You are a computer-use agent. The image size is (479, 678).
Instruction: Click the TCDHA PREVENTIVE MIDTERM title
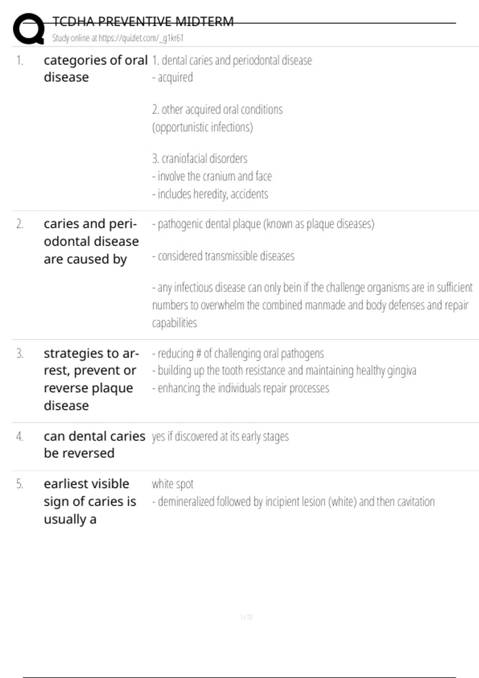143,22
